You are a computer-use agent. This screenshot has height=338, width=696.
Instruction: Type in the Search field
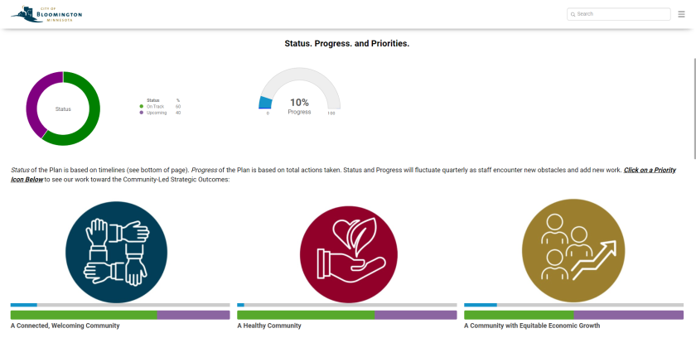(621, 14)
